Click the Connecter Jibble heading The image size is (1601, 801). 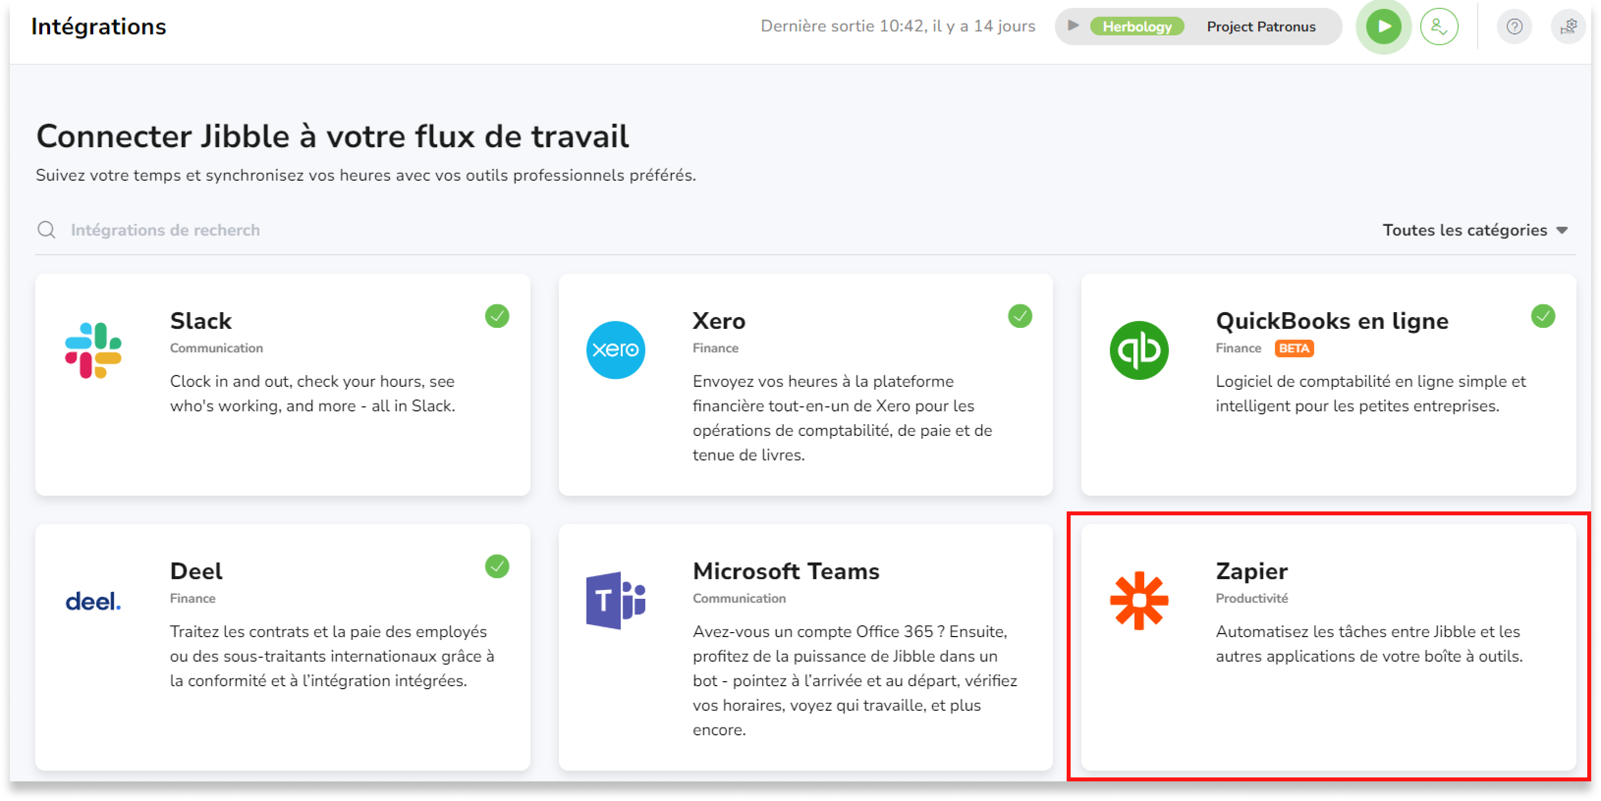(332, 136)
